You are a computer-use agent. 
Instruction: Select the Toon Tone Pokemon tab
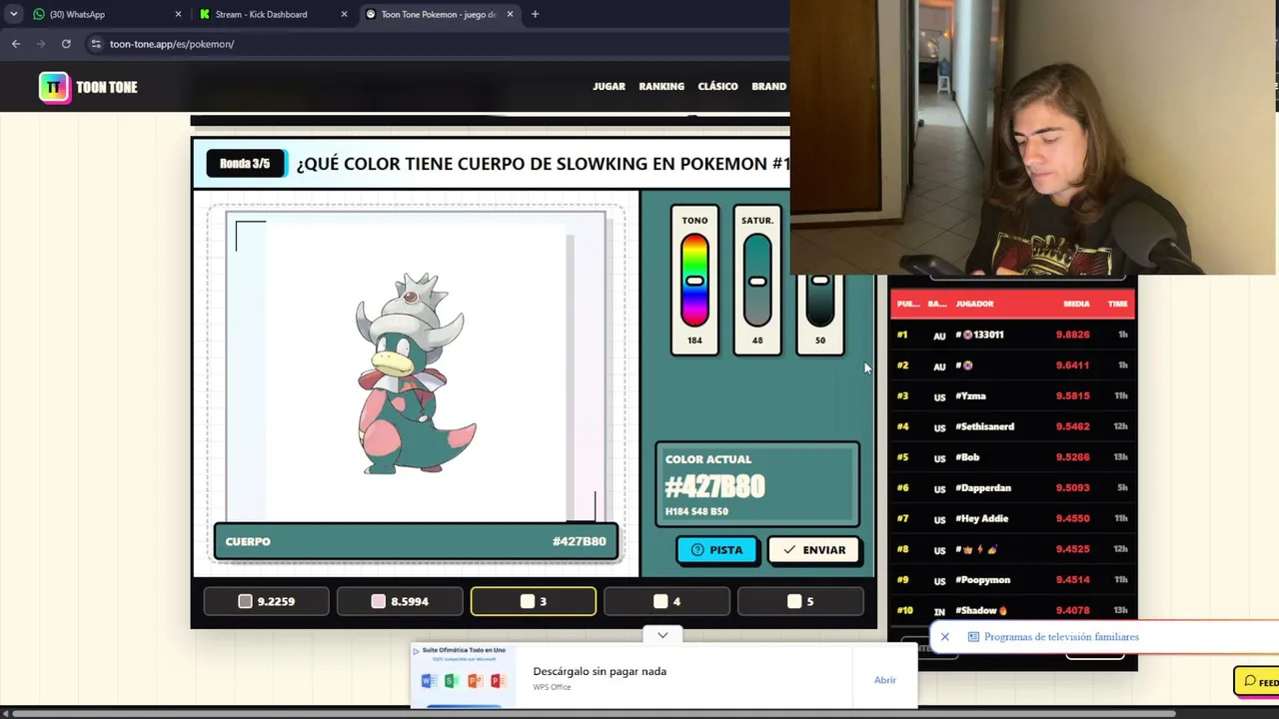click(440, 14)
